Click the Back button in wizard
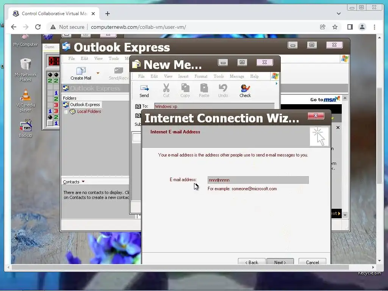 coord(252,262)
